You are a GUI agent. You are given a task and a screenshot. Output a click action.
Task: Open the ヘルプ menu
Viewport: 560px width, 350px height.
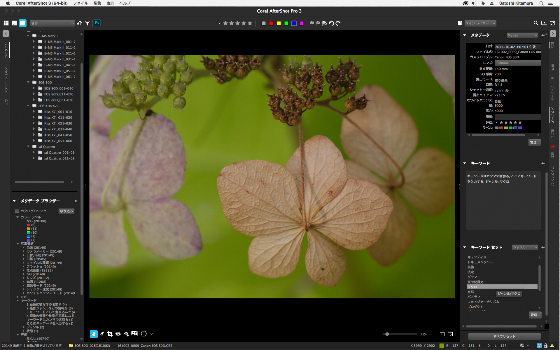click(x=125, y=3)
